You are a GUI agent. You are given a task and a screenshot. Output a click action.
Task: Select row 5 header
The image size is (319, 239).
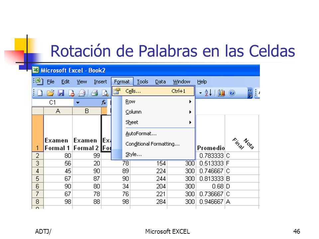tap(38, 179)
